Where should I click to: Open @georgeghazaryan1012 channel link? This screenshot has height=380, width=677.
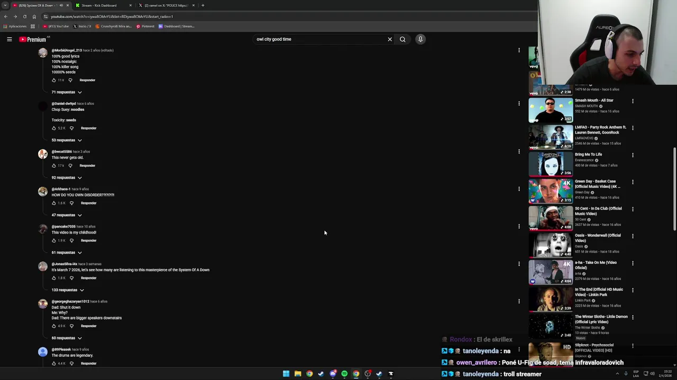coord(70,301)
